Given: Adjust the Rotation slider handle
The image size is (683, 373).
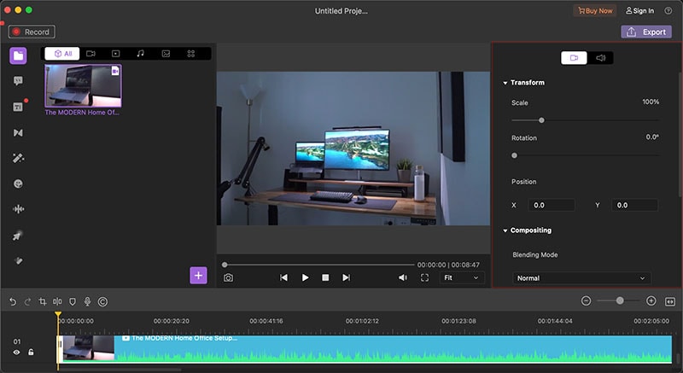Looking at the screenshot, I should (515, 155).
